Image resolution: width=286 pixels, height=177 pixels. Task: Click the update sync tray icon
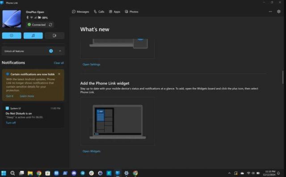tap(236, 173)
